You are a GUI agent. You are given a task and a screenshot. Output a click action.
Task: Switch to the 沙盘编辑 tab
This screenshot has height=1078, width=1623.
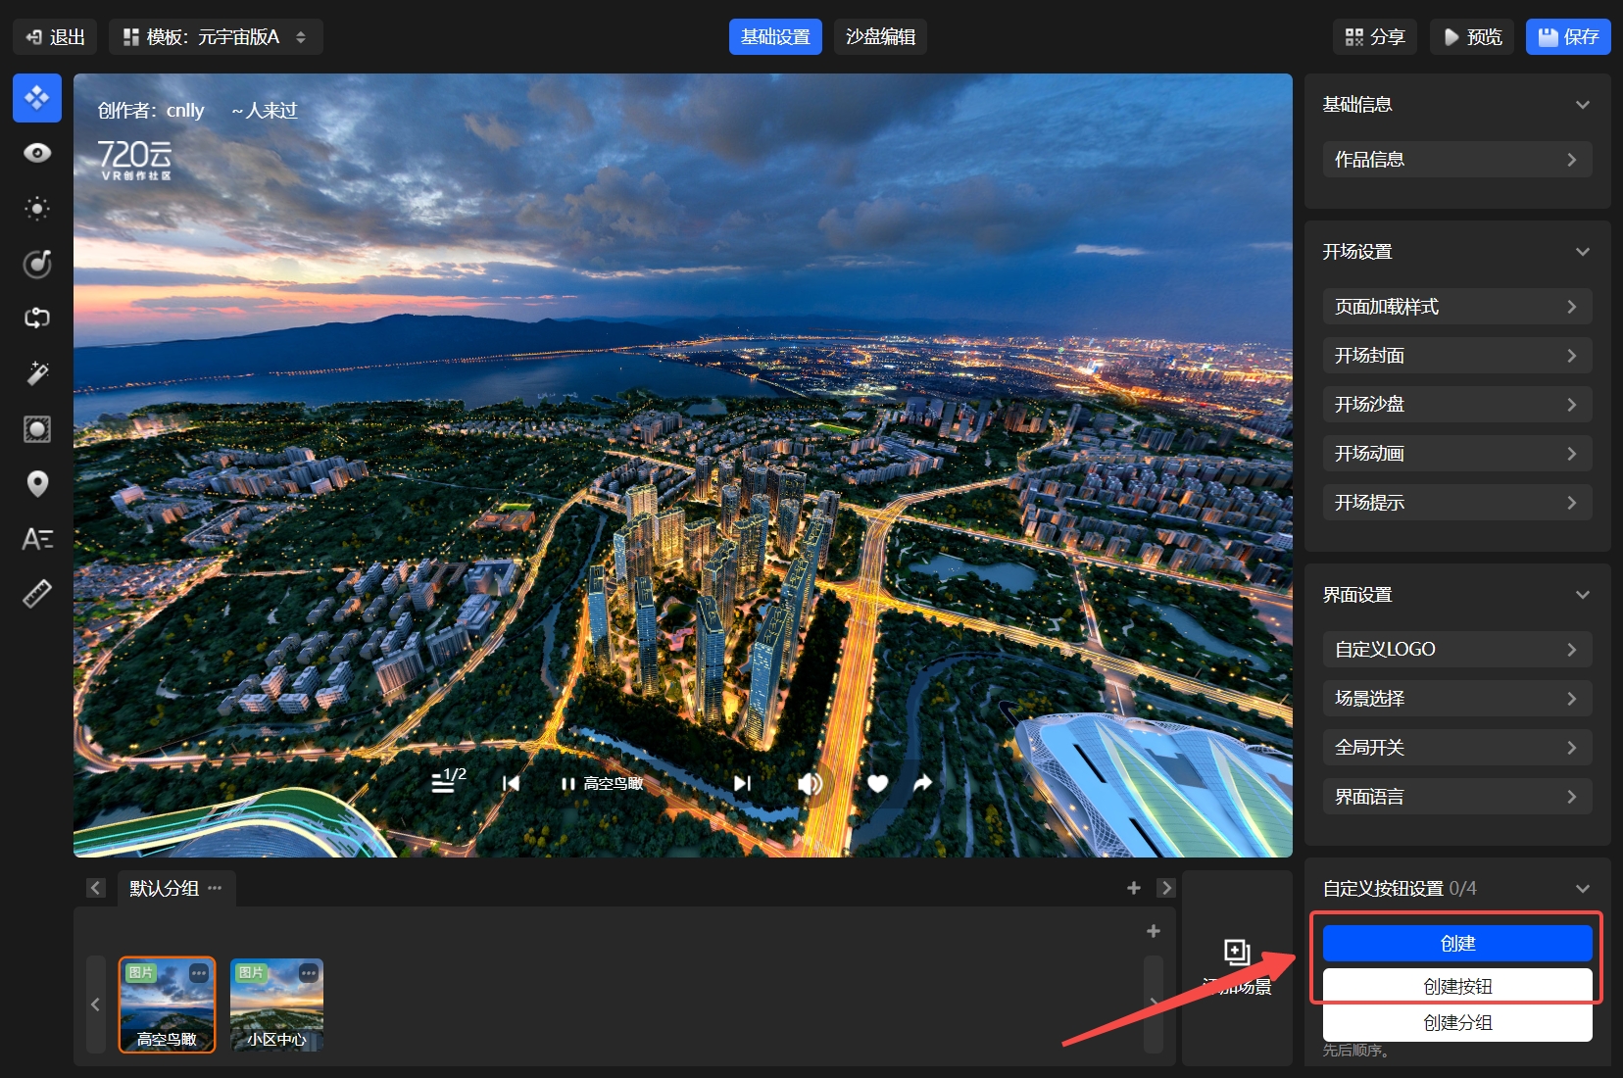click(x=880, y=37)
